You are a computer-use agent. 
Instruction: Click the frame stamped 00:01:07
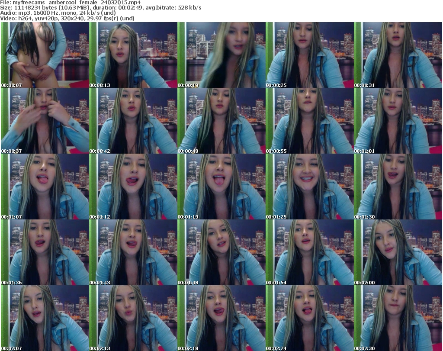pyautogui.click(x=45, y=187)
